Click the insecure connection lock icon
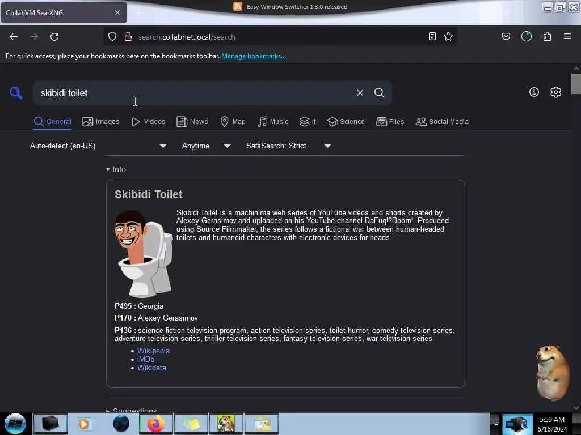 (128, 36)
